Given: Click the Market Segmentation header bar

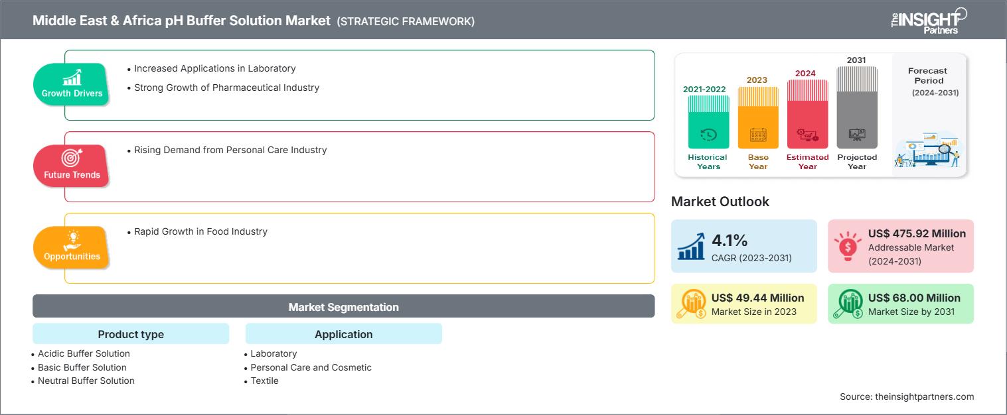Looking at the screenshot, I should point(343,307).
